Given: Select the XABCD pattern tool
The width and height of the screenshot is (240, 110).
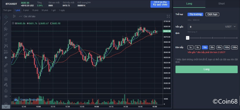Looking at the screenshot, I should pyautogui.click(x=6, y=46).
